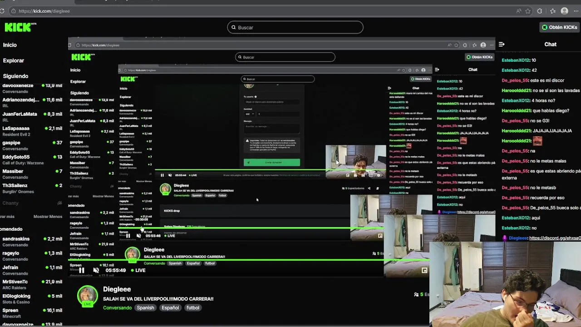Open gaspipe channel in the outer sidebar
The height and width of the screenshot is (327, 581).
[33, 145]
